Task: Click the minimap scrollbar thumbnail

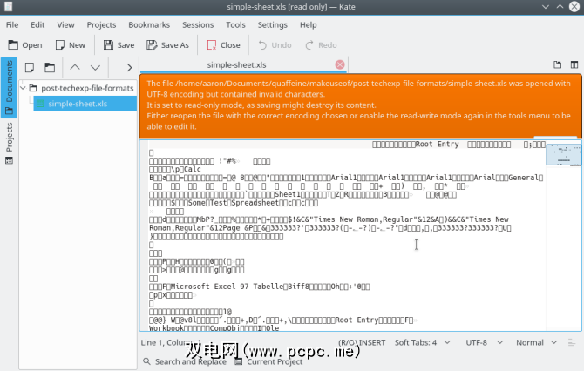Action: 563,155
